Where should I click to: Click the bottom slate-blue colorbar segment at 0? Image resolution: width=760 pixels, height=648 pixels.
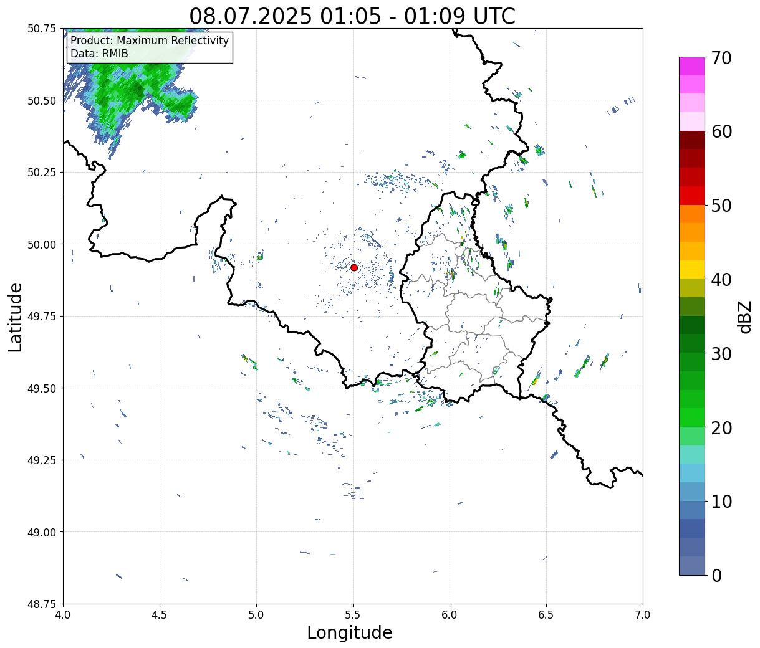tap(691, 565)
